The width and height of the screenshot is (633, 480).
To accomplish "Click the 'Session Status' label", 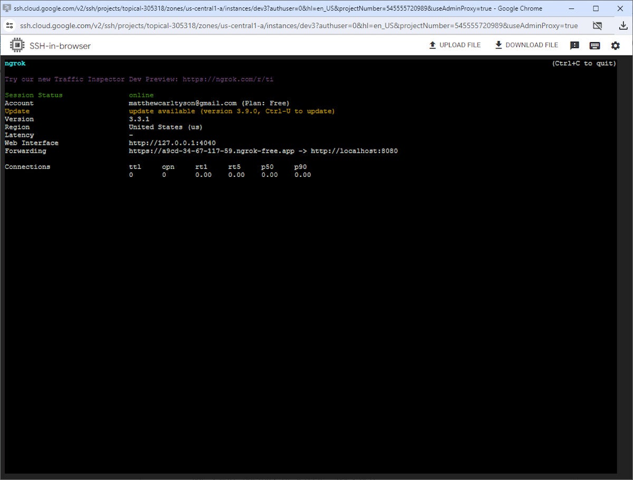I will pos(33,95).
